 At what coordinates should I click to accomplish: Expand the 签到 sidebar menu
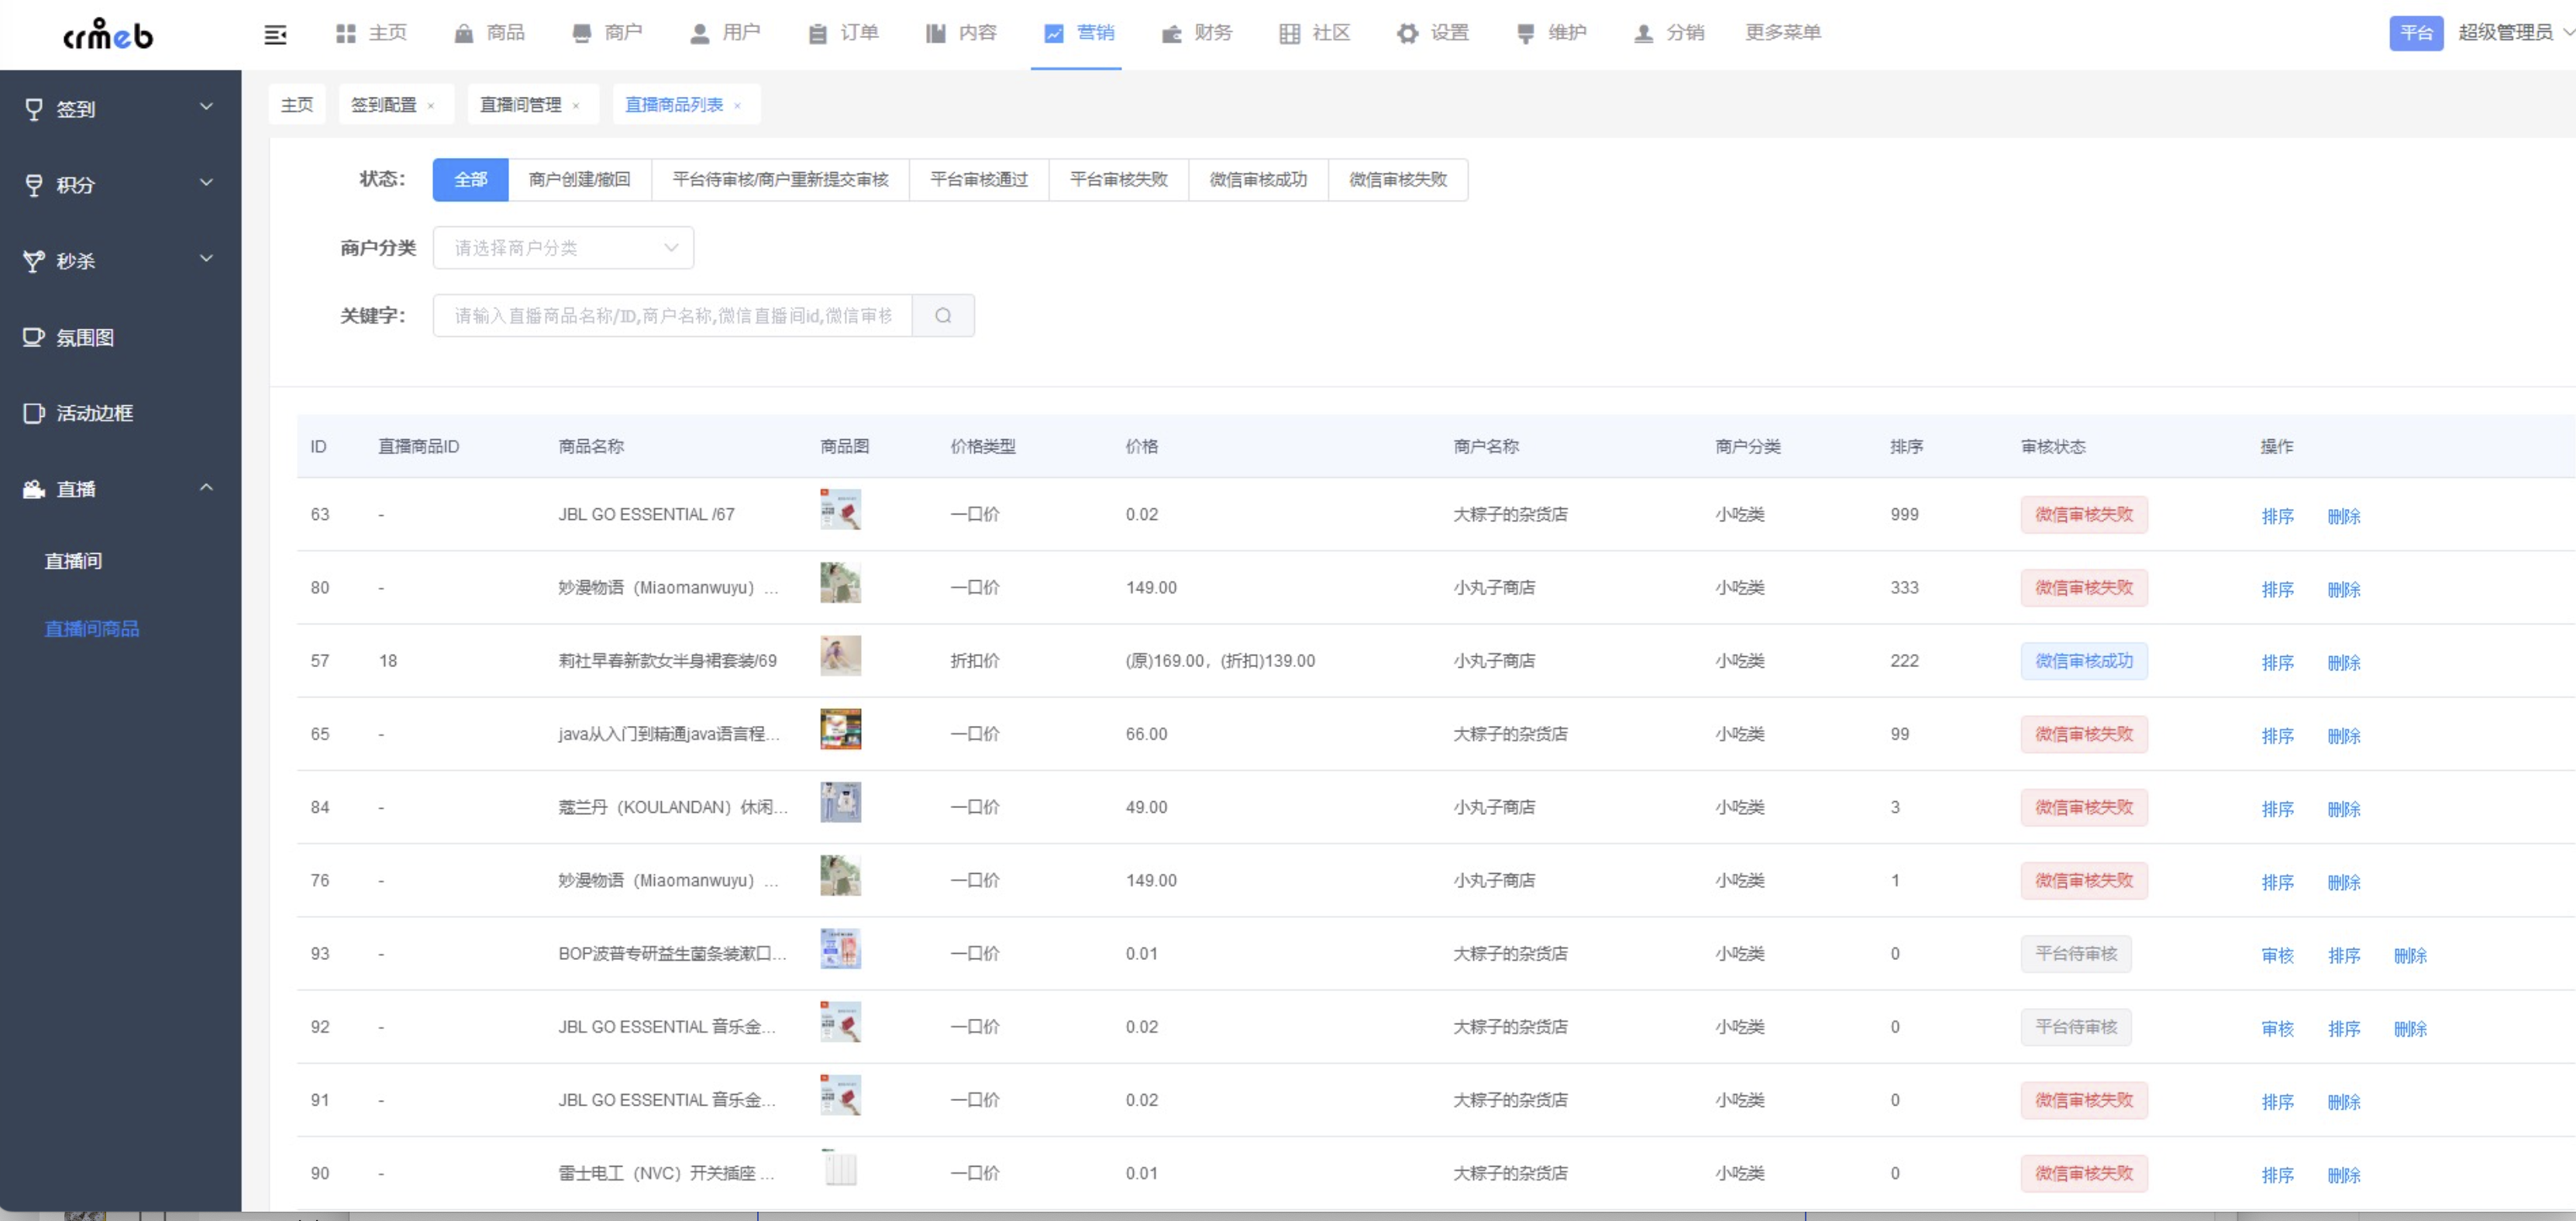point(206,107)
